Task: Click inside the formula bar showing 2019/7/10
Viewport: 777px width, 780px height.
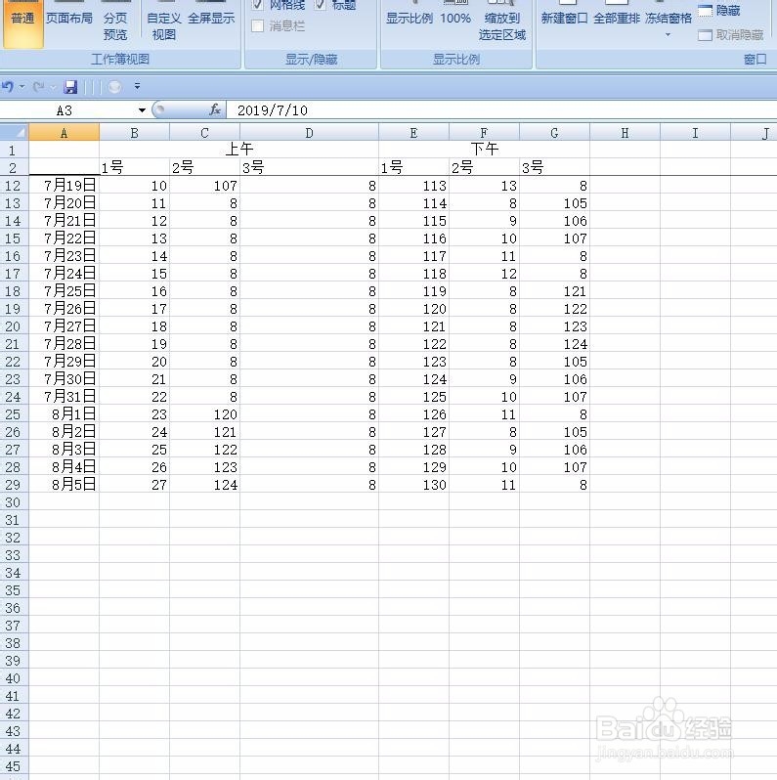Action: (x=502, y=109)
